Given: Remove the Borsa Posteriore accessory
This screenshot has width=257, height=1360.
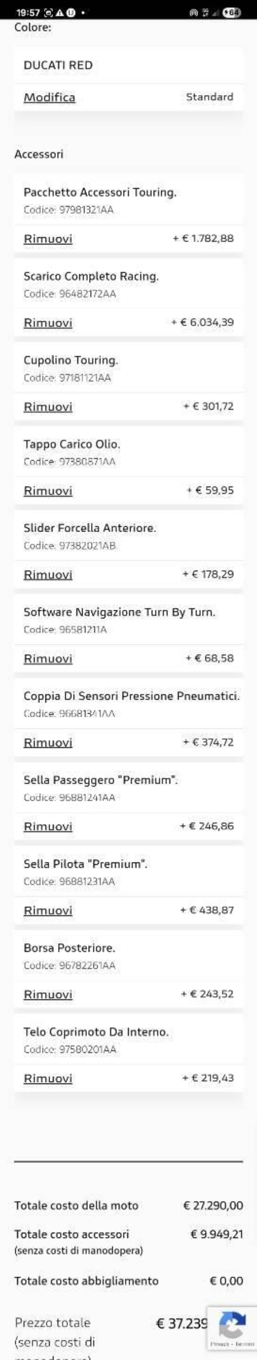Looking at the screenshot, I should [47, 995].
